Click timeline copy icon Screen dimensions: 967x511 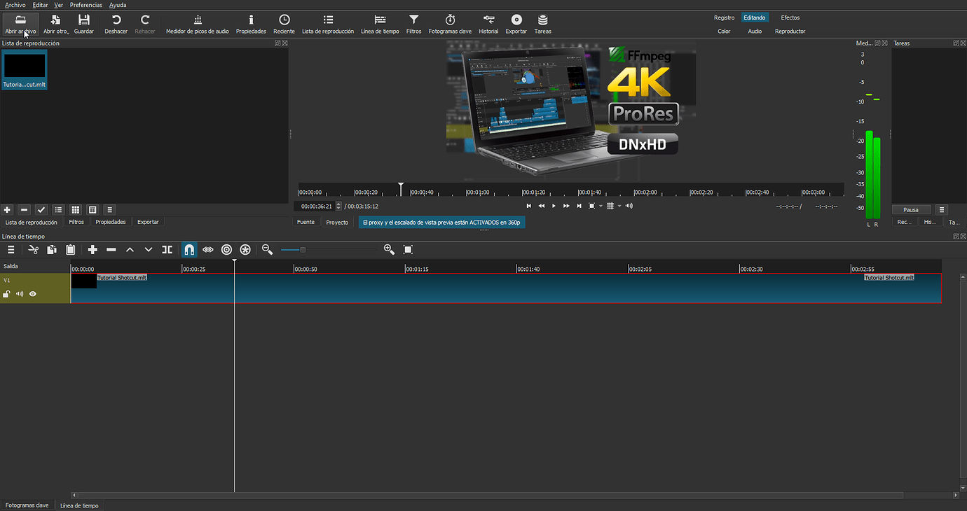click(52, 249)
